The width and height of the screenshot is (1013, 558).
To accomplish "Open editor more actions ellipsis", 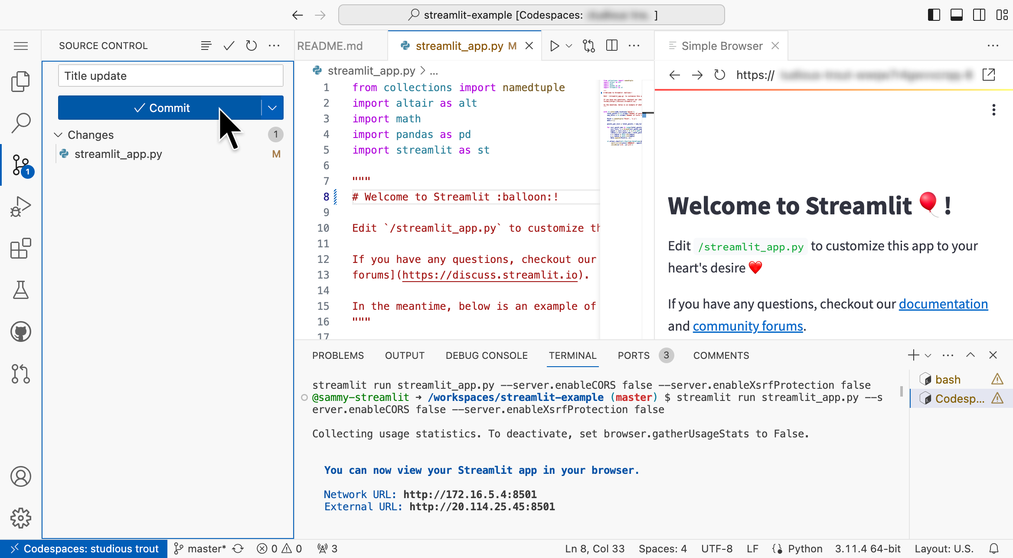I will [634, 46].
